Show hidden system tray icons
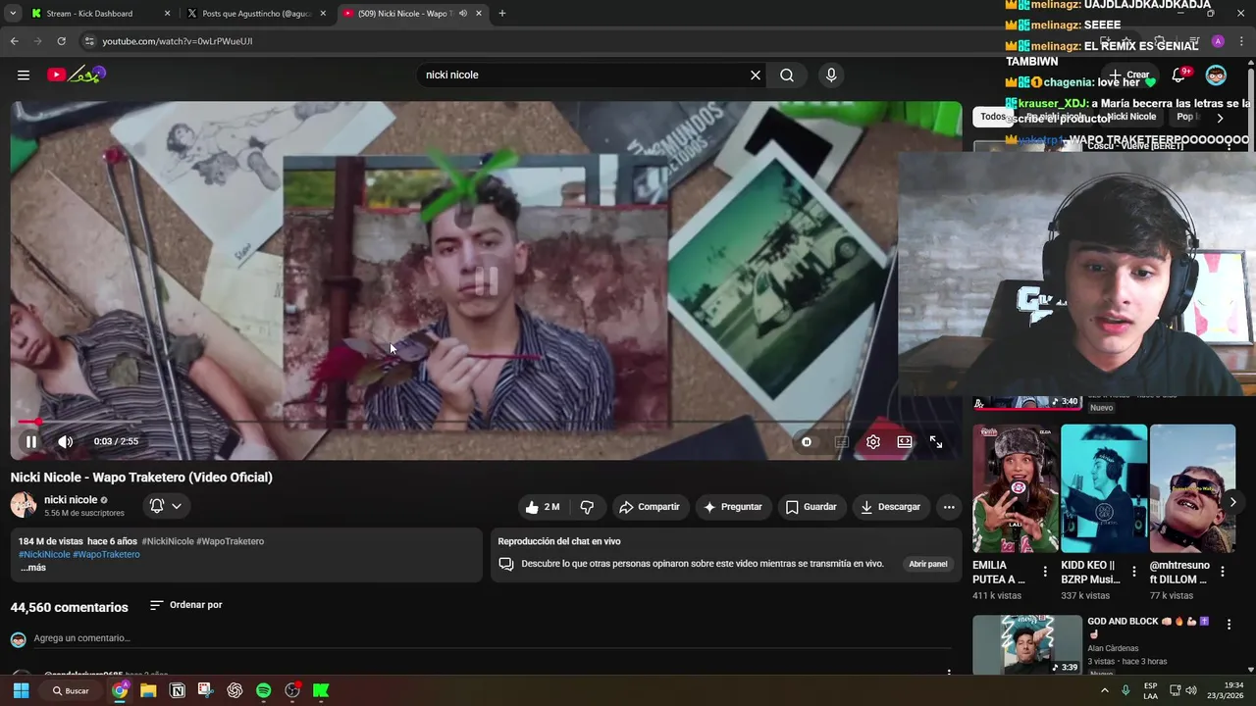Screen dimensions: 1256x706 [x=1105, y=690]
